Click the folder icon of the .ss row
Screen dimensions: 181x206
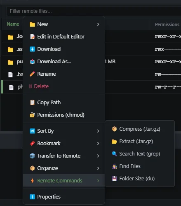coord(10,50)
